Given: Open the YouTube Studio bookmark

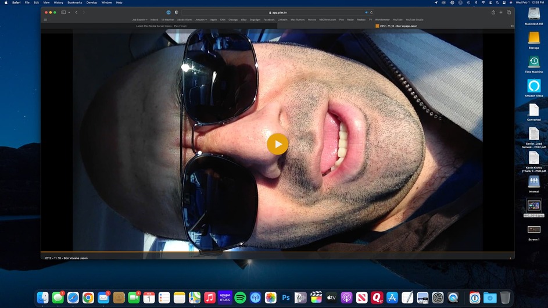Looking at the screenshot, I should pyautogui.click(x=414, y=19).
